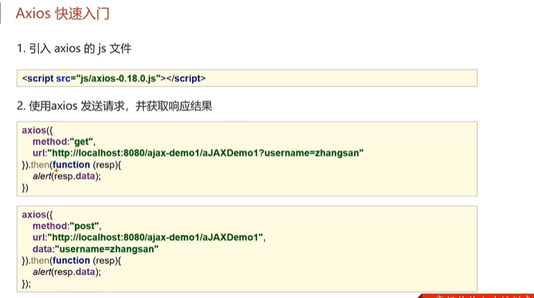Click "alert(resp.data);" in the post example

(x=67, y=272)
